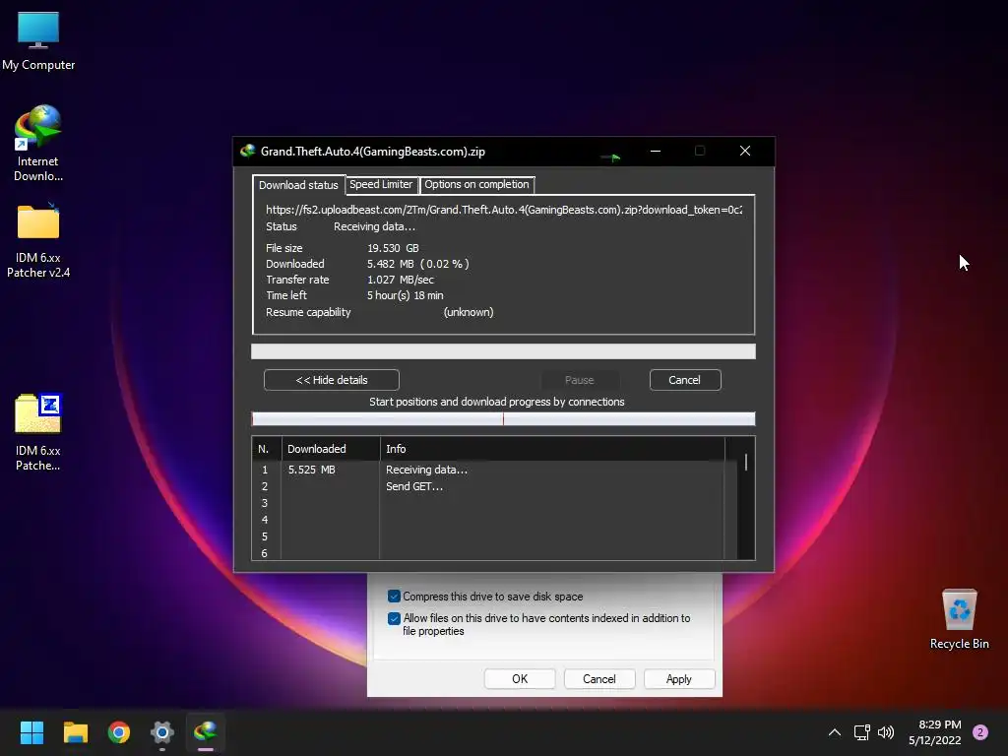Click the 5 hour(s) 18 min time left
Viewport: 1008px width, 756px height.
[405, 295]
